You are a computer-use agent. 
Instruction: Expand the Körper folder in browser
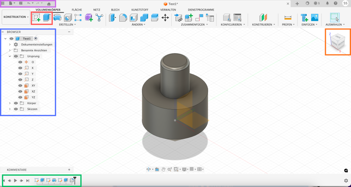pyautogui.click(x=10, y=103)
